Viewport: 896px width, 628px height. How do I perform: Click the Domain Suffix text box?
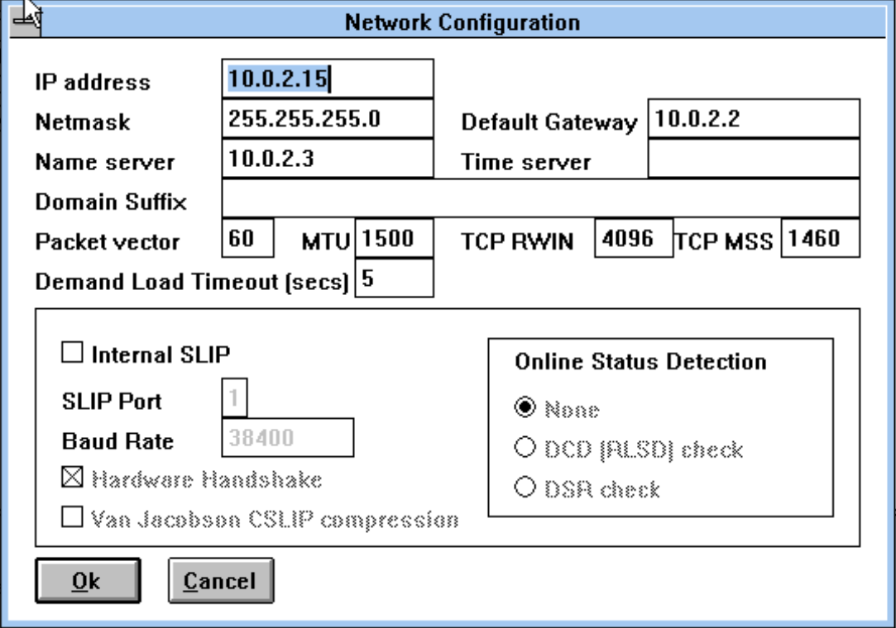tap(541, 197)
